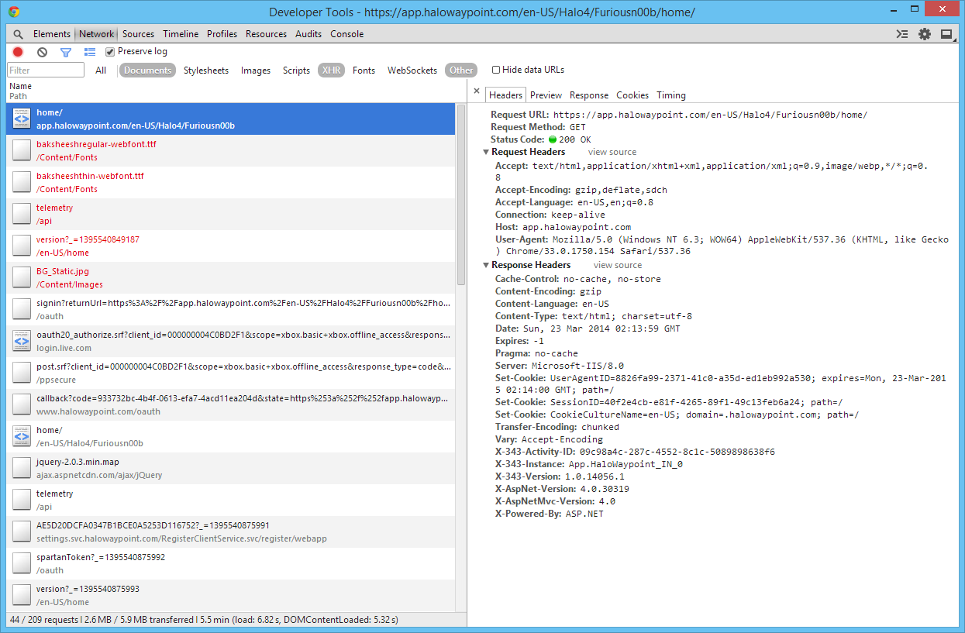
Task: Click the request list vertical scrollbar
Action: coord(461,196)
